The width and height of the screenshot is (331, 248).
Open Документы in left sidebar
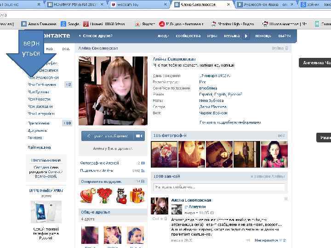coord(38,130)
